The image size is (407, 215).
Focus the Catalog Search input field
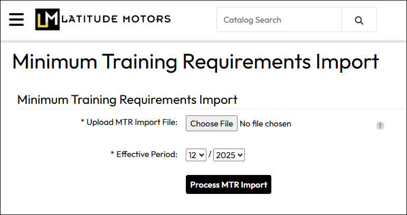coord(280,20)
